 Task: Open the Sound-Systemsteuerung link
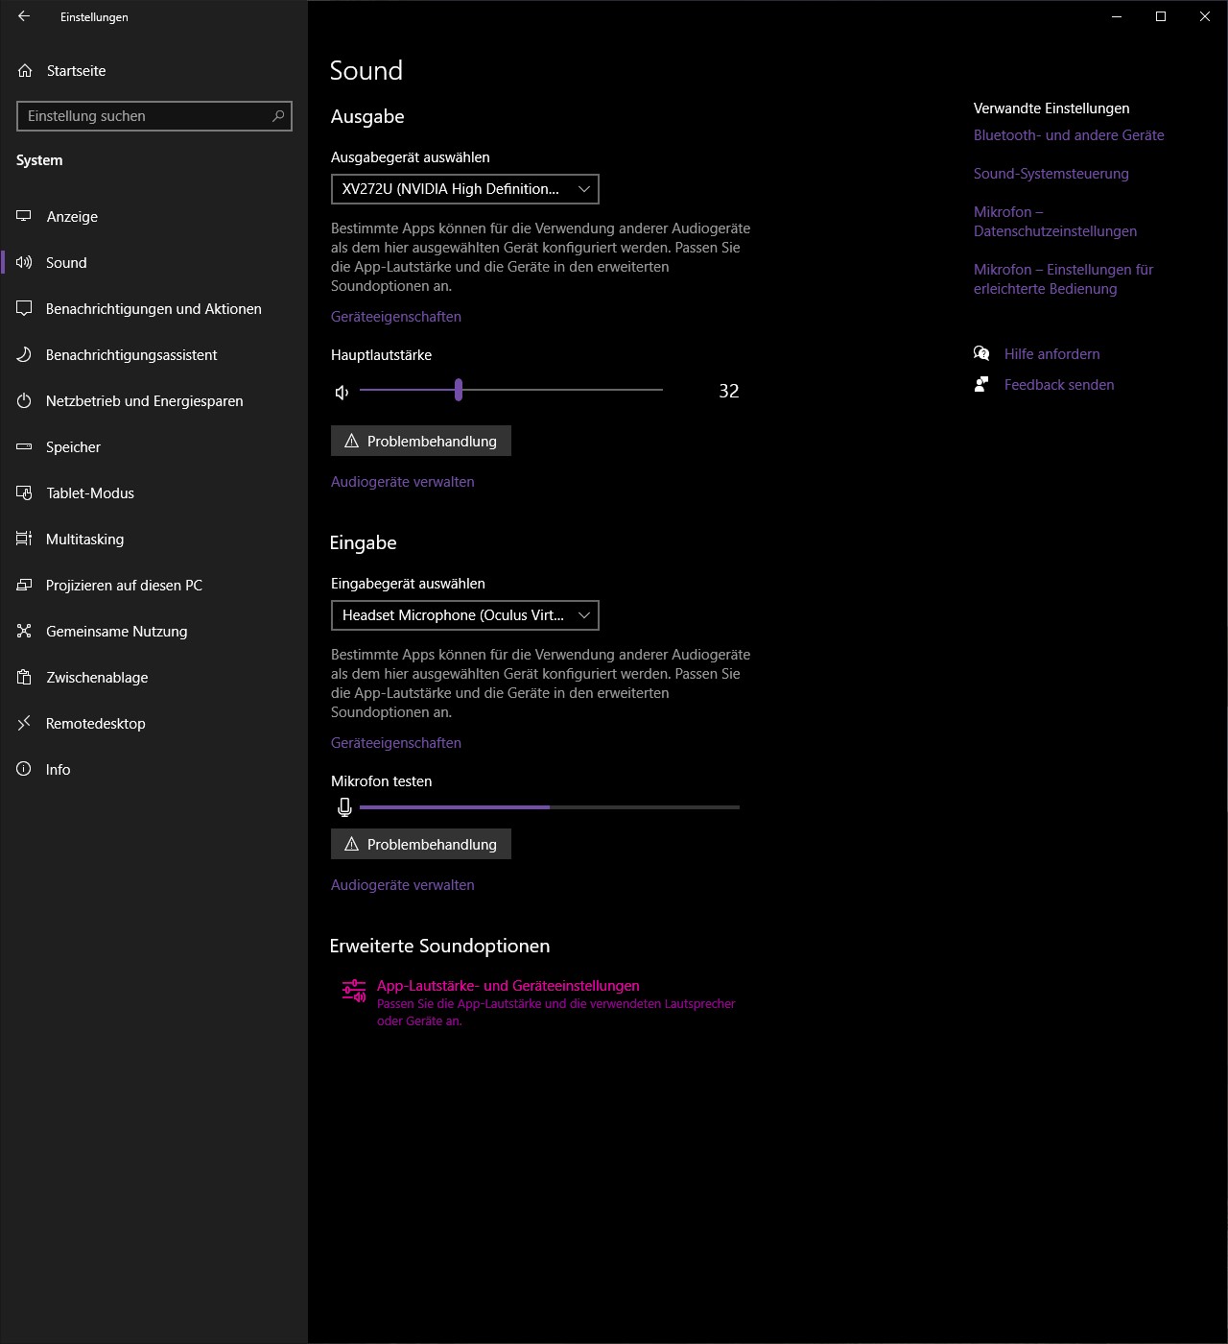(1051, 174)
